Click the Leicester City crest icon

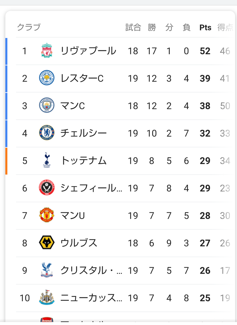point(47,78)
